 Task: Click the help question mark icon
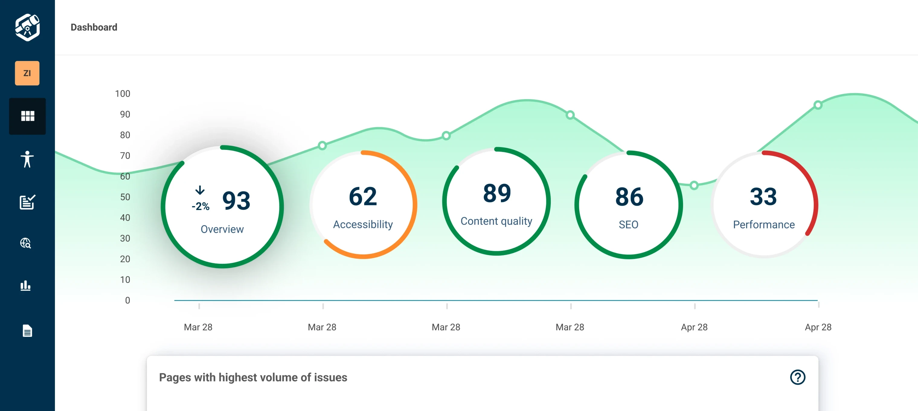point(798,377)
